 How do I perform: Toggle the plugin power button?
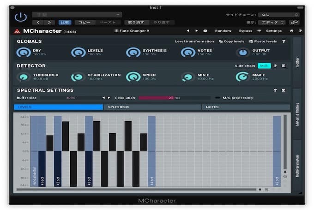[21, 17]
